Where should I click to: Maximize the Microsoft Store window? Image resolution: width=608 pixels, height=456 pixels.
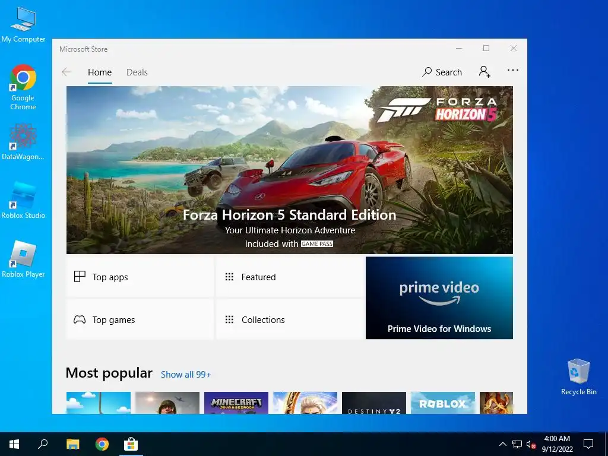click(486, 48)
